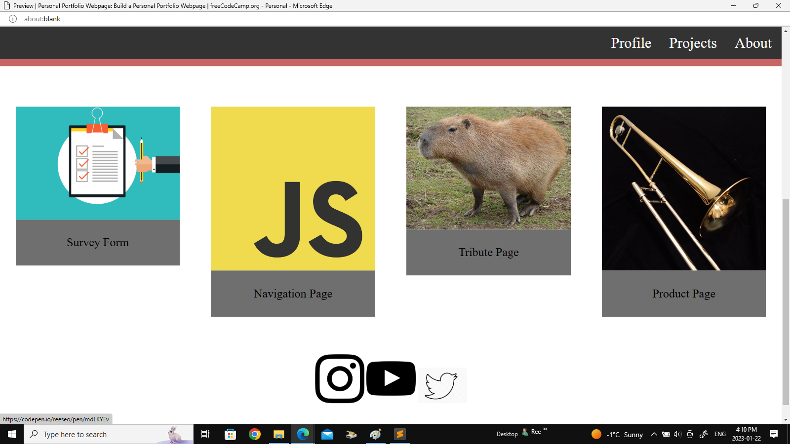Open the Mail app from the taskbar
Image resolution: width=790 pixels, height=444 pixels.
[x=327, y=434]
